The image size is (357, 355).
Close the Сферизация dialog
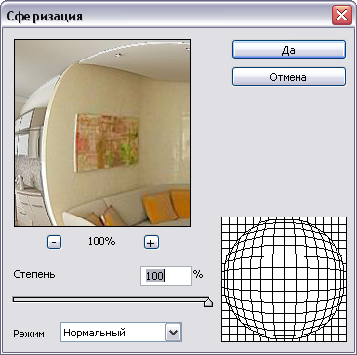[341, 15]
